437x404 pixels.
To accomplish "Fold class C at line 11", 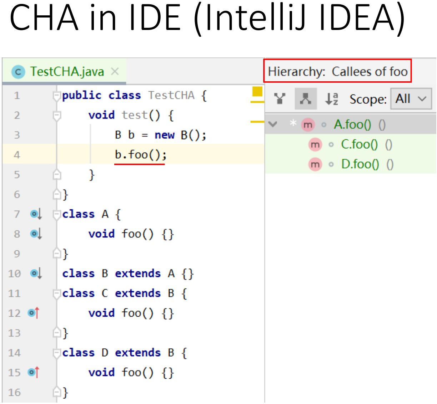I will coord(57,294).
